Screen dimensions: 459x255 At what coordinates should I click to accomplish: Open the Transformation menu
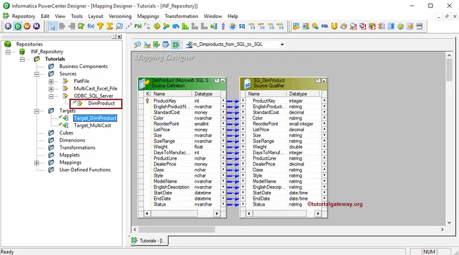(181, 16)
